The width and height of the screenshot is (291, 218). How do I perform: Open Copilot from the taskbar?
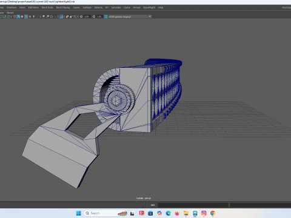[159, 213]
